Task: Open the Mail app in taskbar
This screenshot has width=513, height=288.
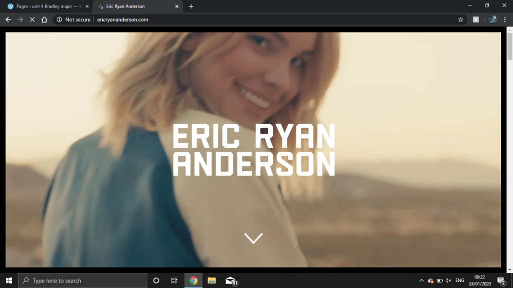Action: click(x=231, y=280)
